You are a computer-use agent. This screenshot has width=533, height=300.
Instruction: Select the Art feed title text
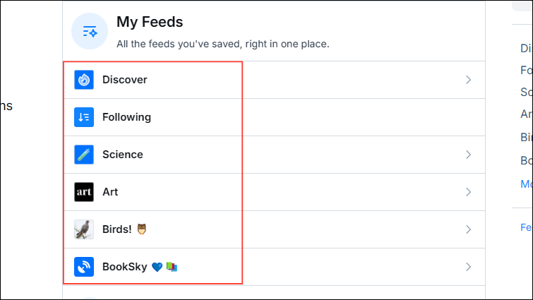110,192
